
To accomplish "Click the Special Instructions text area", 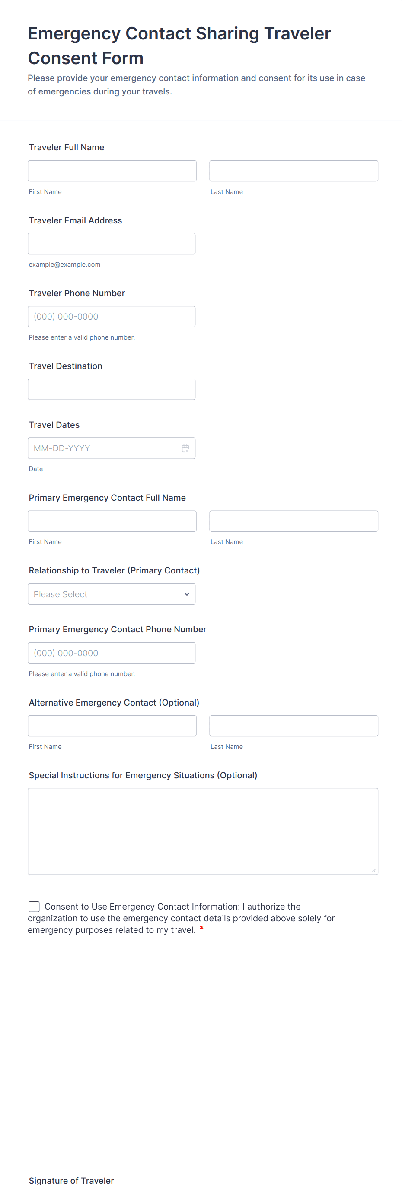I will point(202,831).
